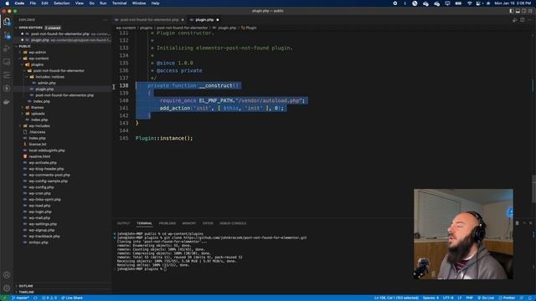Expand the TIMELINE section
This screenshot has height=301, width=536.
click(26, 292)
